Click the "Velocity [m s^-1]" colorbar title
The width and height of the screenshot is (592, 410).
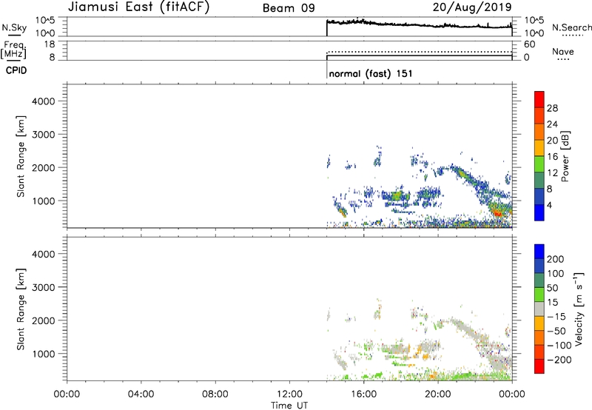coord(579,309)
